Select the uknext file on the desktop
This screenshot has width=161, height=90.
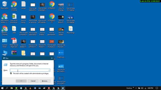pyautogui.click(x=23, y=5)
